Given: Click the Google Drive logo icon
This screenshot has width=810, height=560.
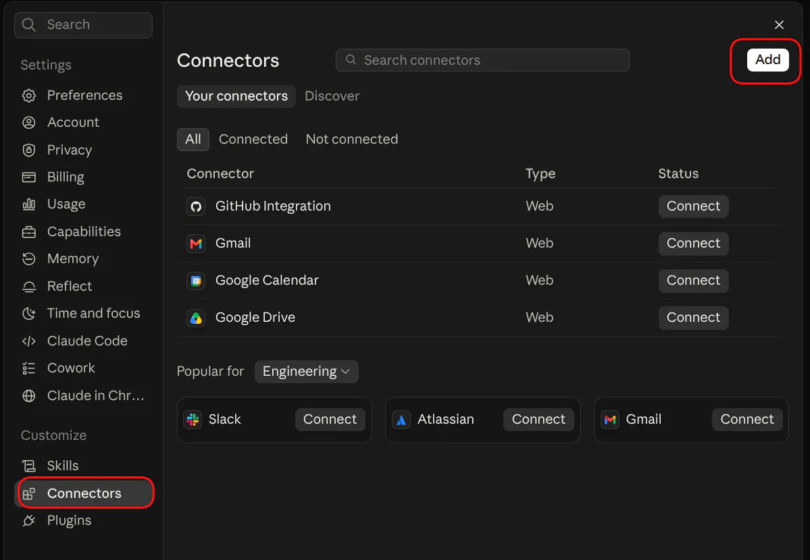Looking at the screenshot, I should (196, 318).
